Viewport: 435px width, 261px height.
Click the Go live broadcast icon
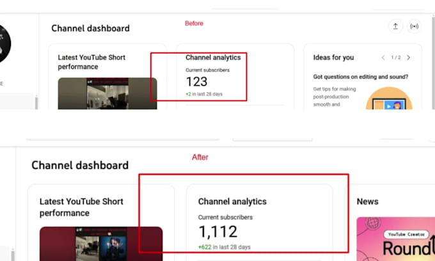tap(414, 26)
